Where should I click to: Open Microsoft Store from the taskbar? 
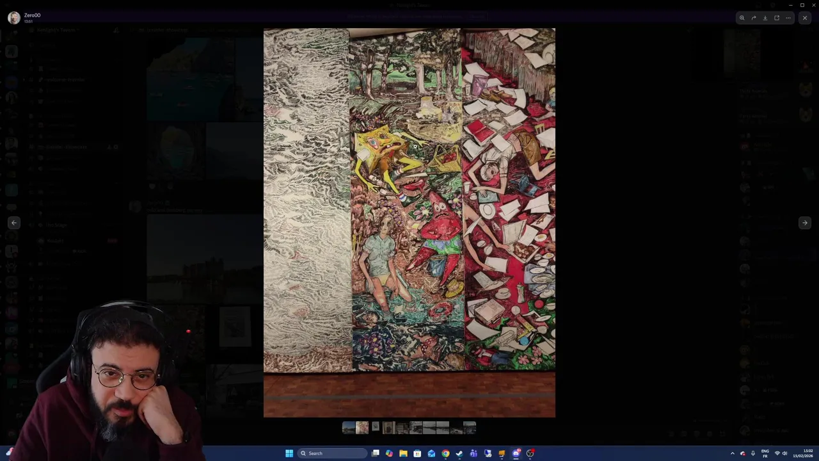(x=417, y=453)
